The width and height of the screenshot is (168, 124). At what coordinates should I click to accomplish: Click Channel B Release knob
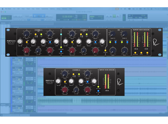[x=95, y=34]
